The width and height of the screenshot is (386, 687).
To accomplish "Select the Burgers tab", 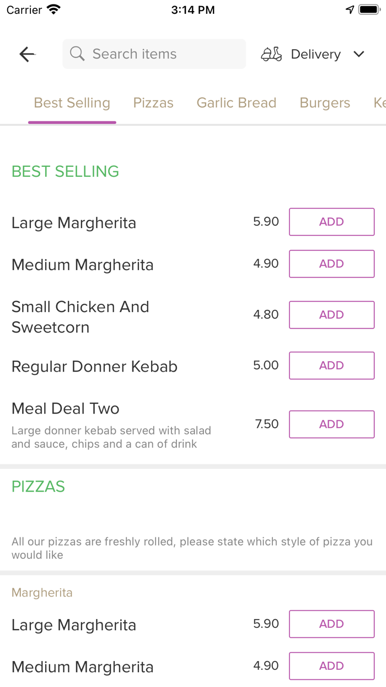I will click(325, 103).
